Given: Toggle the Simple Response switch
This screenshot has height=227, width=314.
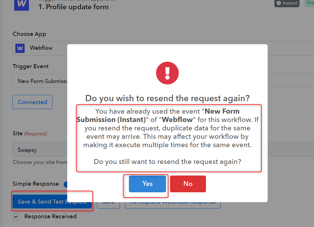Looking at the screenshot, I should click(65, 184).
